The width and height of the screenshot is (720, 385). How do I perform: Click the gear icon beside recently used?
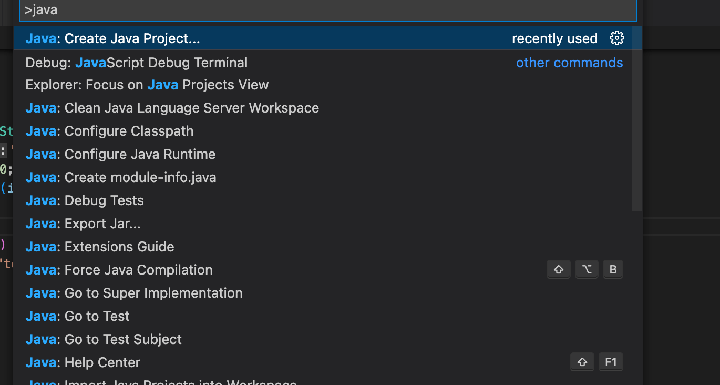616,38
